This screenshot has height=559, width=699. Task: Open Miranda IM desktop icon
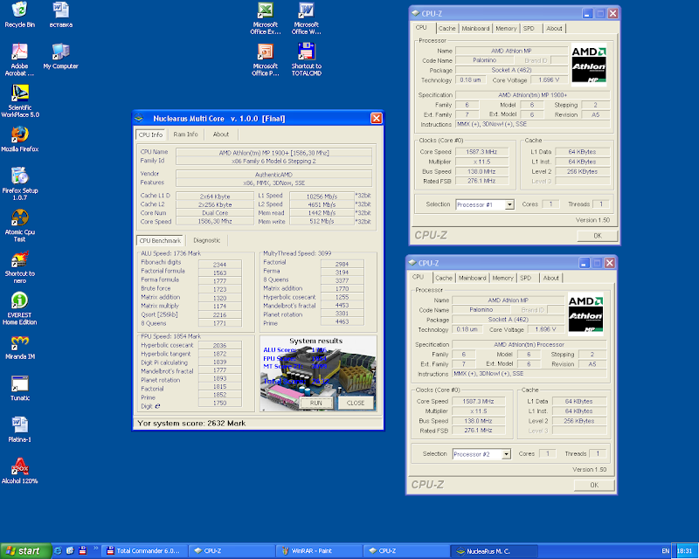point(19,347)
